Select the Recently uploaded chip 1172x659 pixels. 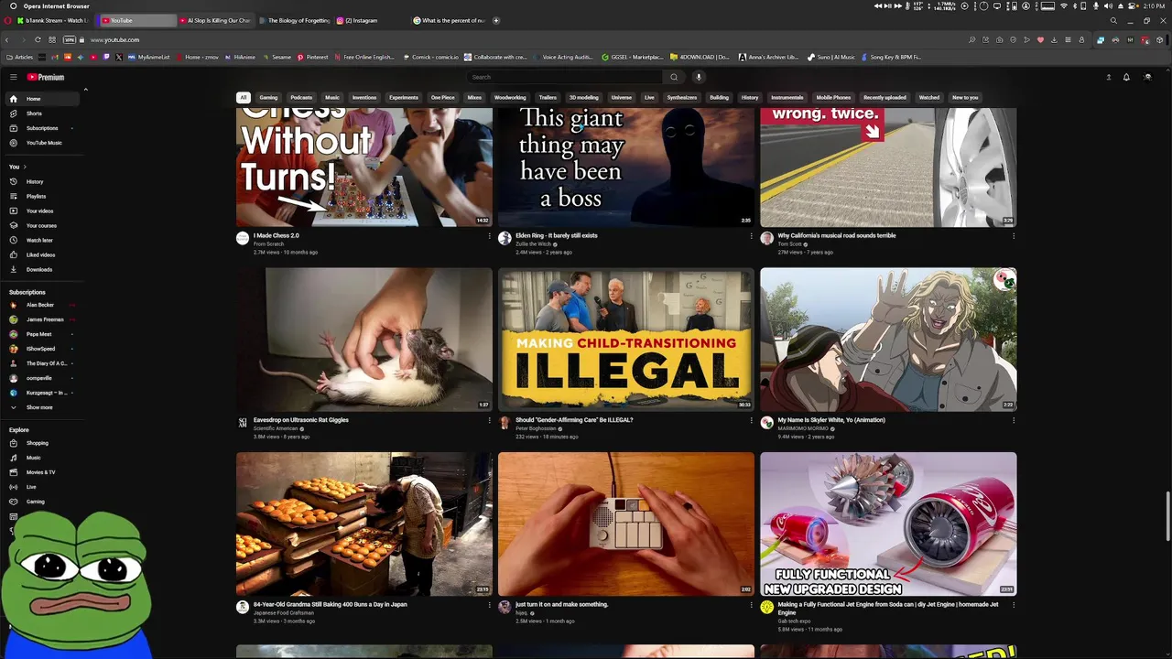coord(884,97)
